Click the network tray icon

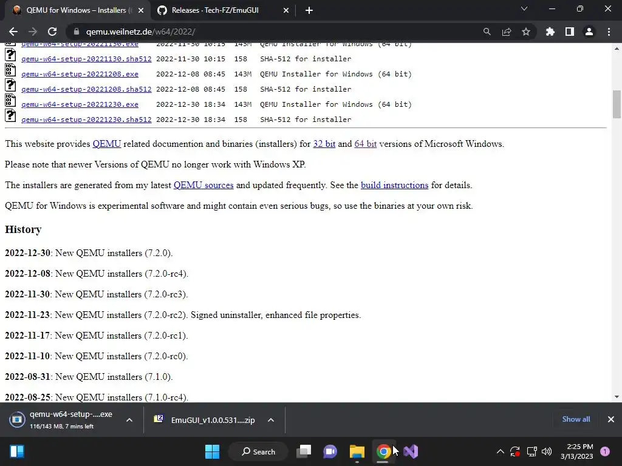[531, 451]
